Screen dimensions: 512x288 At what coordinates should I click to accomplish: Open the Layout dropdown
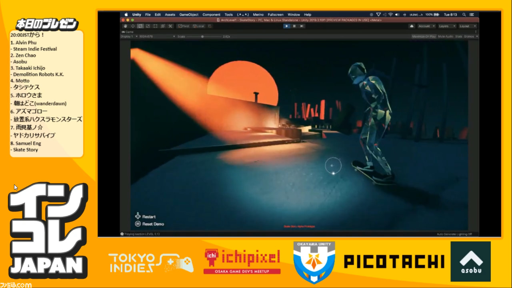pyautogui.click(x=468, y=26)
